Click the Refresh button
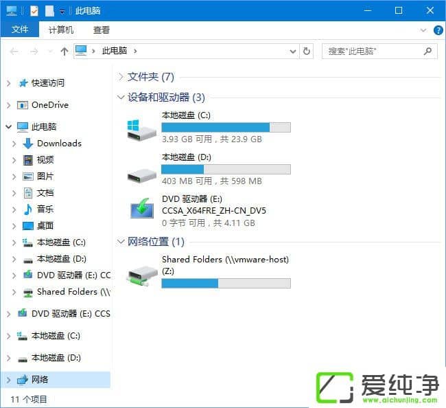 (x=306, y=52)
